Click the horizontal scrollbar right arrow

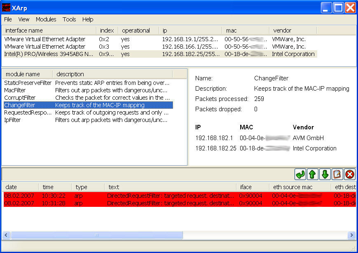pyautogui.click(x=351, y=235)
